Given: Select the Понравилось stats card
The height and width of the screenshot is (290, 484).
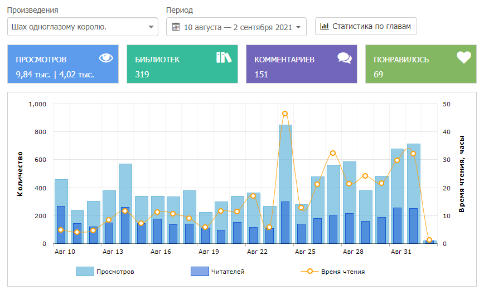Looking at the screenshot, I should pos(420,65).
